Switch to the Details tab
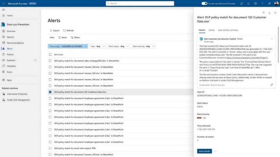Viewport: 280px width, 157px height. 202,30
